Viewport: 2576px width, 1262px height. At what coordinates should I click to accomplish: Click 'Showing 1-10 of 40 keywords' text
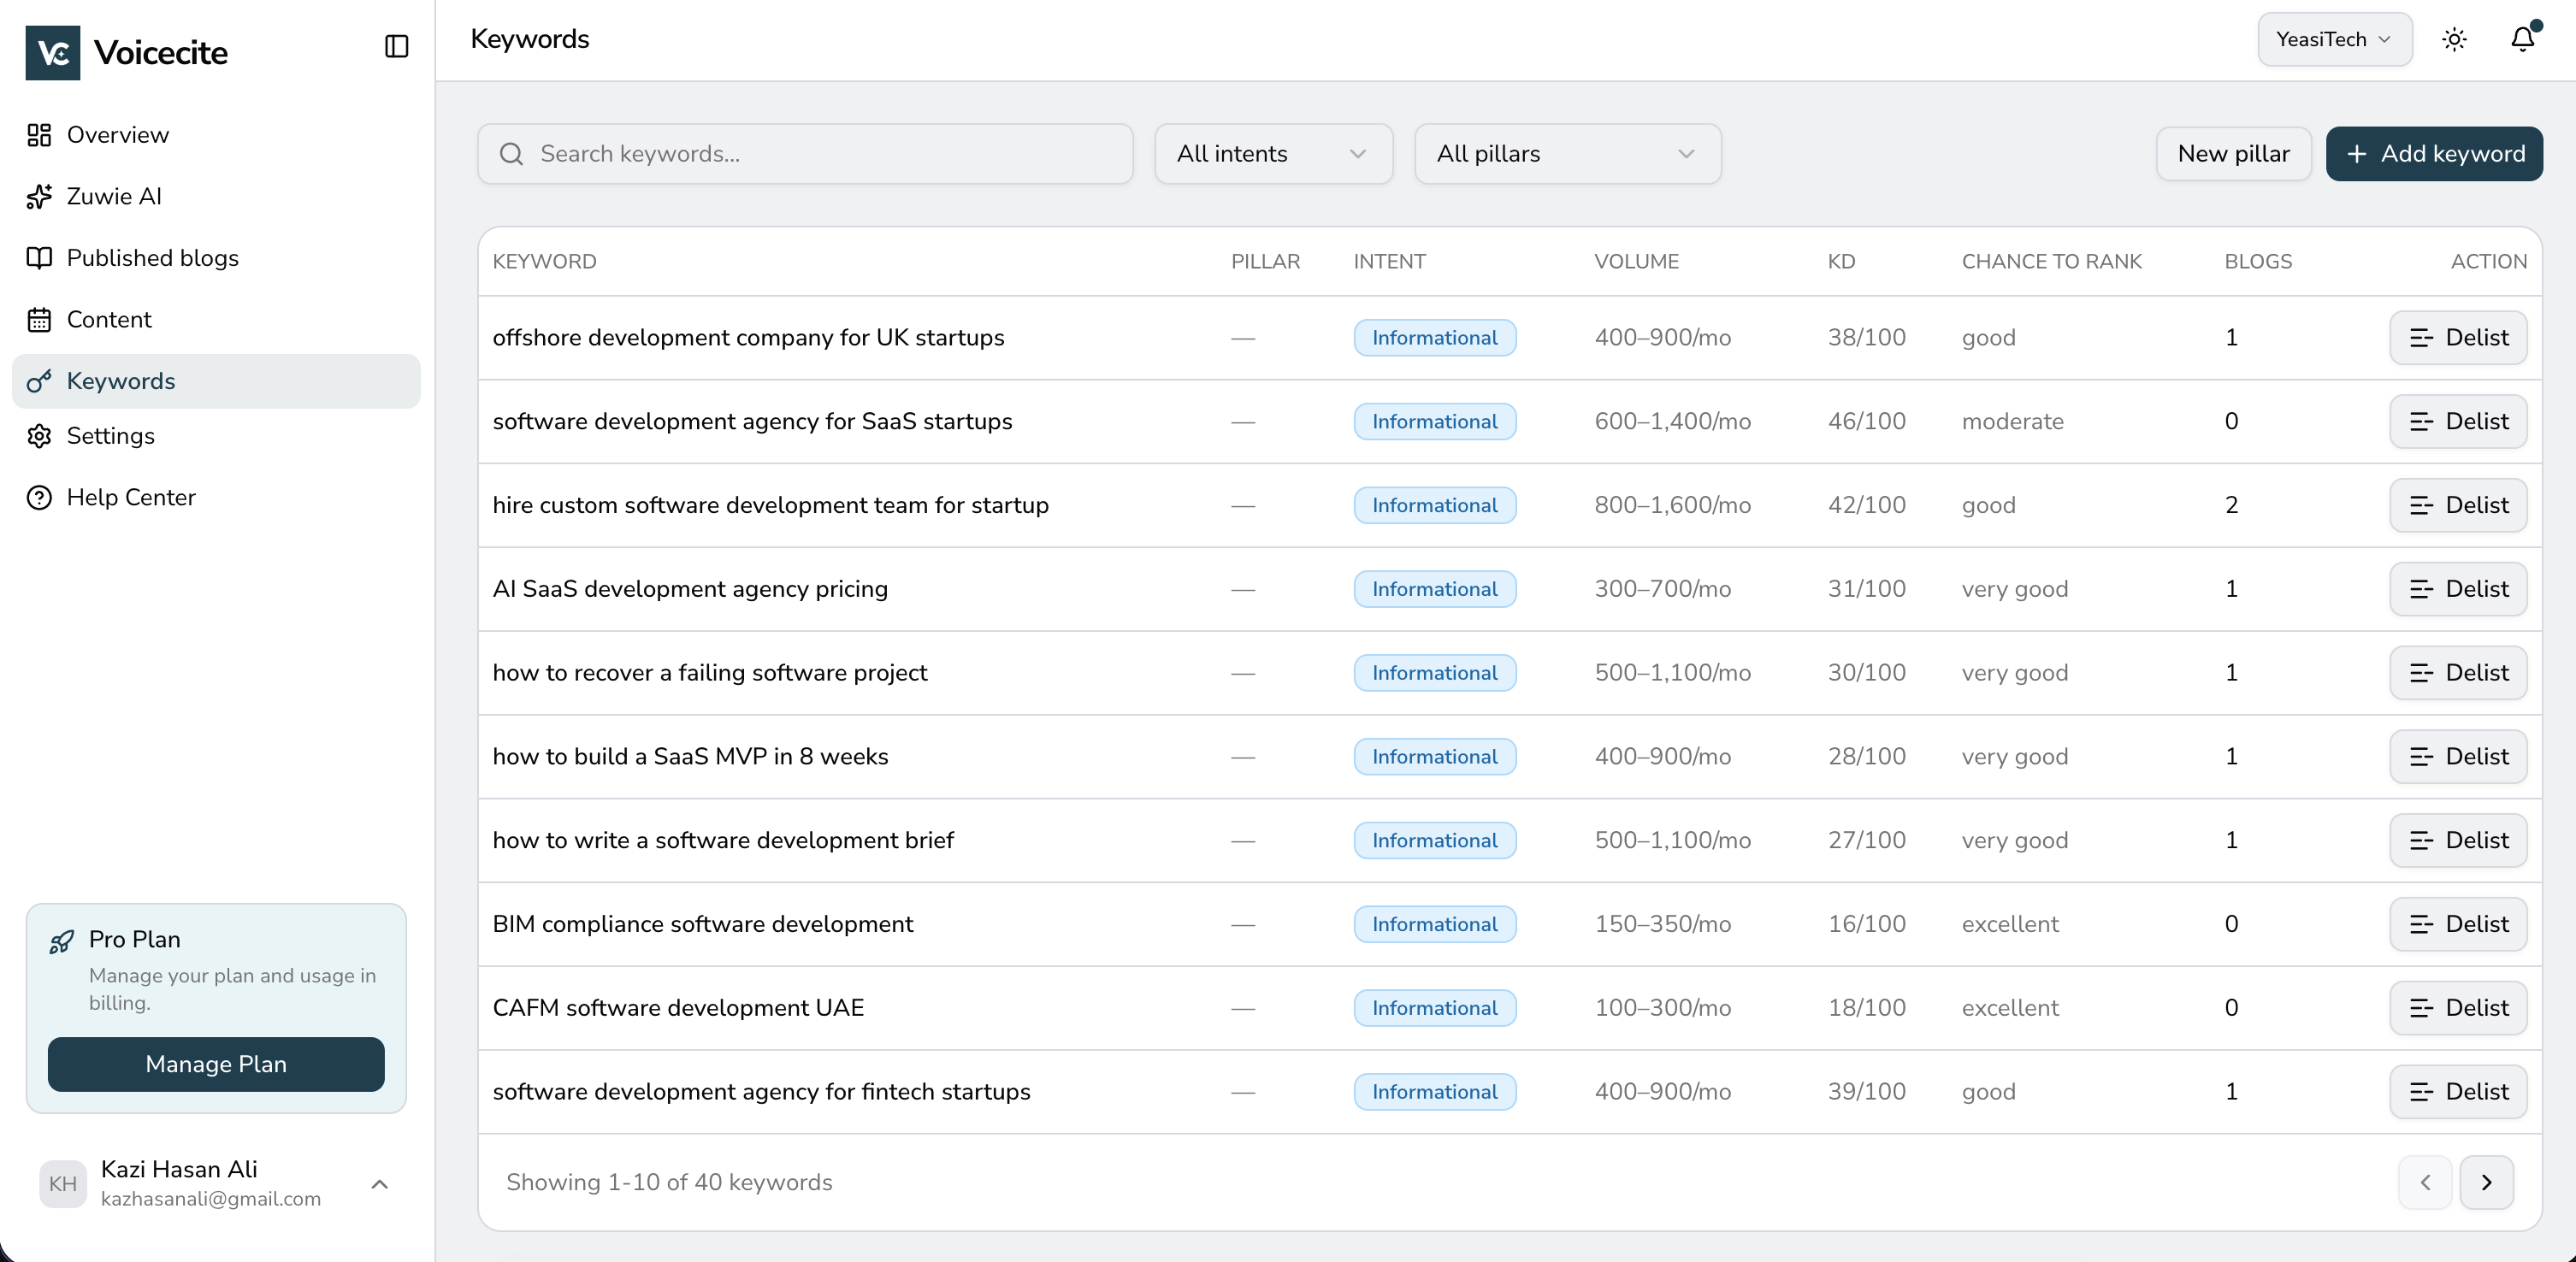coord(668,1183)
